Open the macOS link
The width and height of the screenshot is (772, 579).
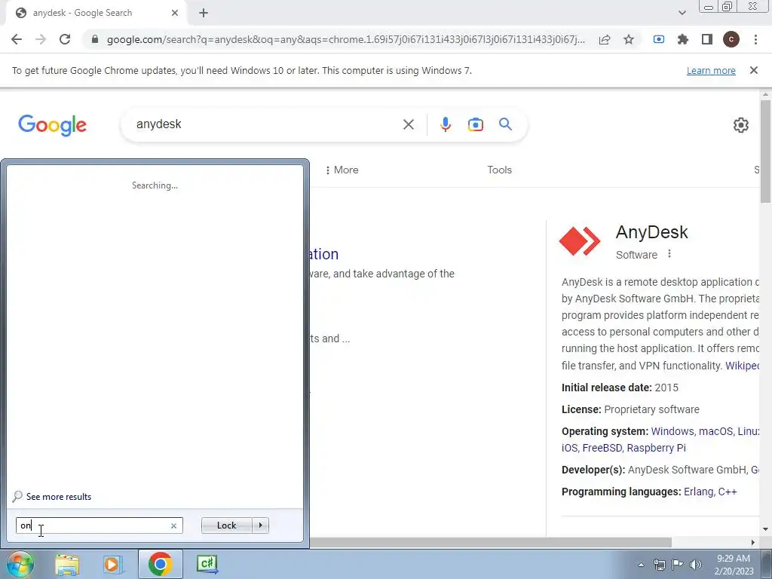[x=716, y=431]
